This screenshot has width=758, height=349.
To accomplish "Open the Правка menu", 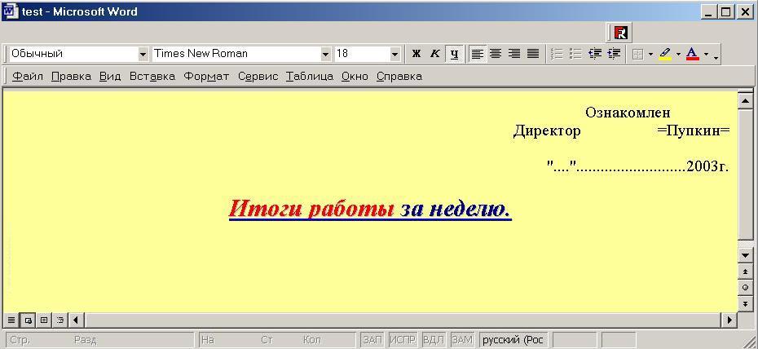I will coord(71,77).
